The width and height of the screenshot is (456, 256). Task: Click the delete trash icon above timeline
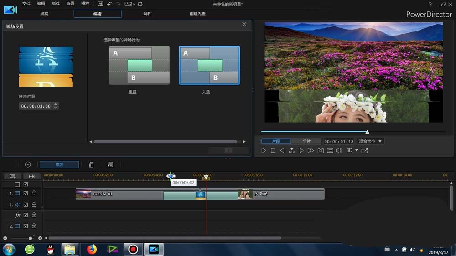point(91,164)
